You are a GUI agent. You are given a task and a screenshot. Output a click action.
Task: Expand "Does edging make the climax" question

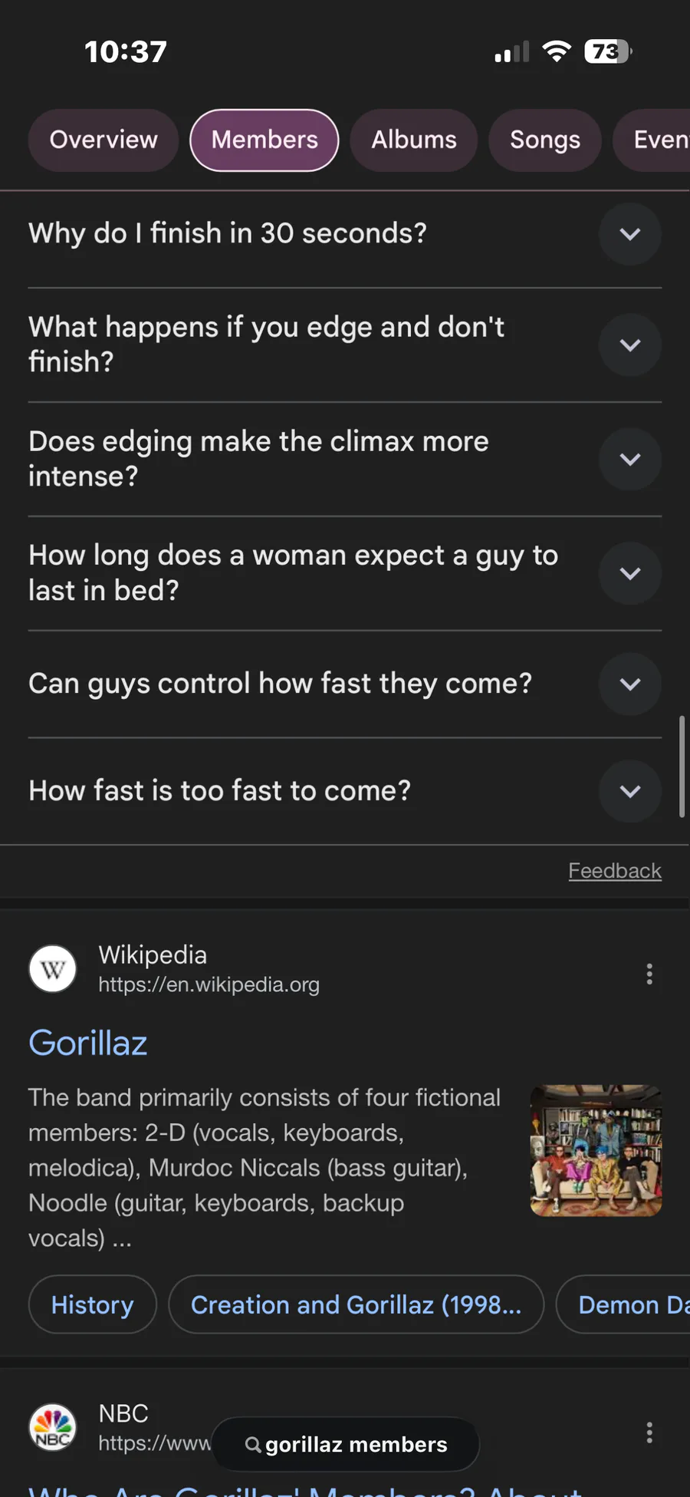(x=629, y=459)
